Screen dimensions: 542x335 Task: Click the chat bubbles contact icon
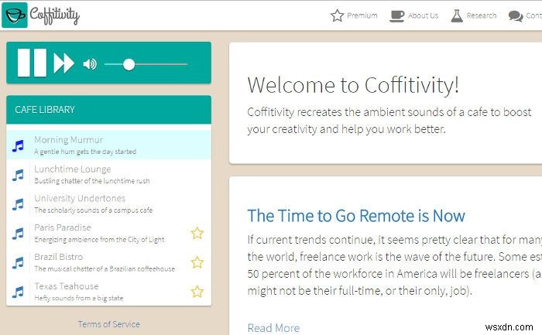coord(516,16)
